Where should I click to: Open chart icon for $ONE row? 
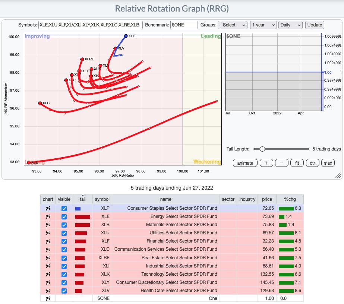(48, 298)
